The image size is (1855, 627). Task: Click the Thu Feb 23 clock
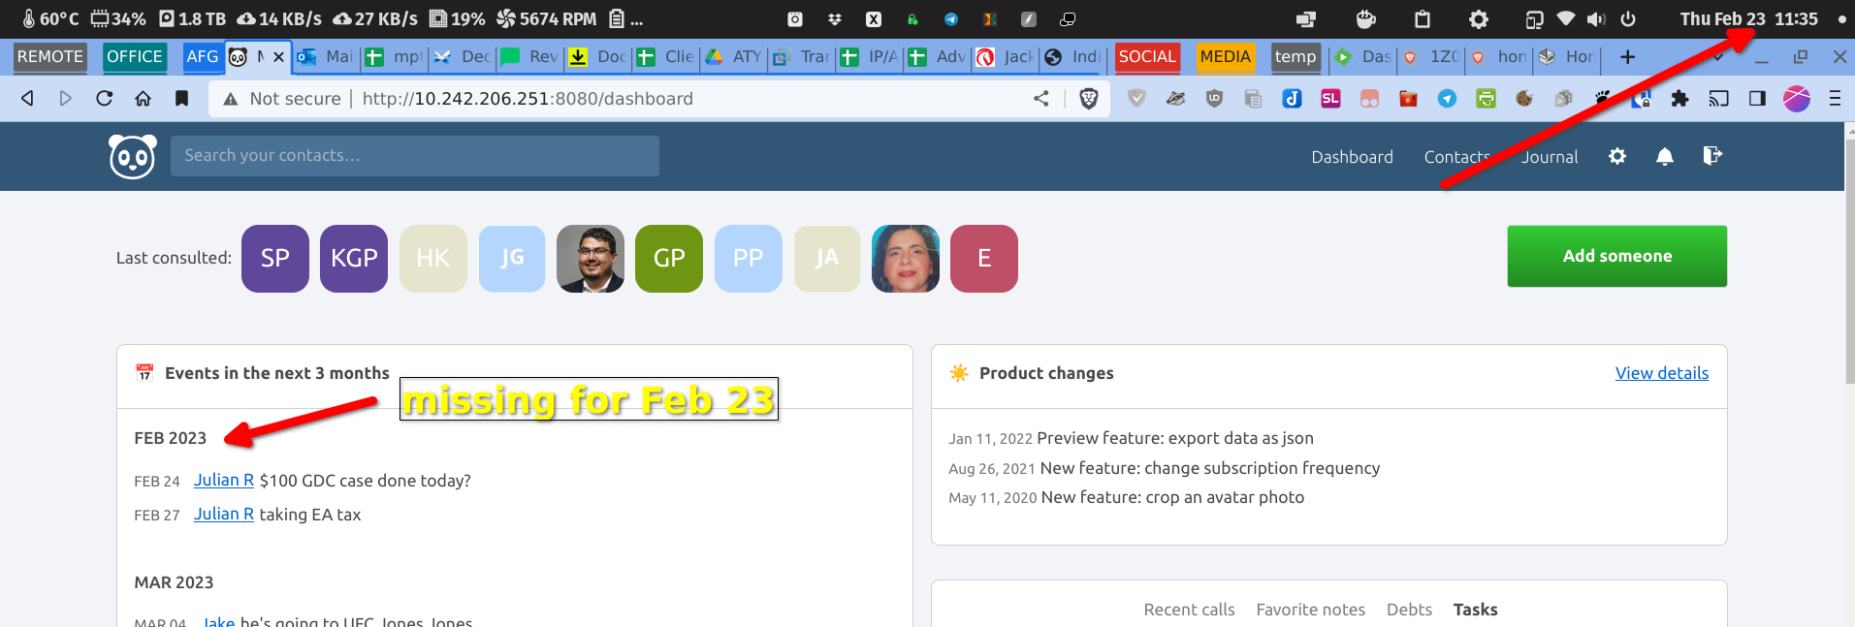click(x=1748, y=18)
